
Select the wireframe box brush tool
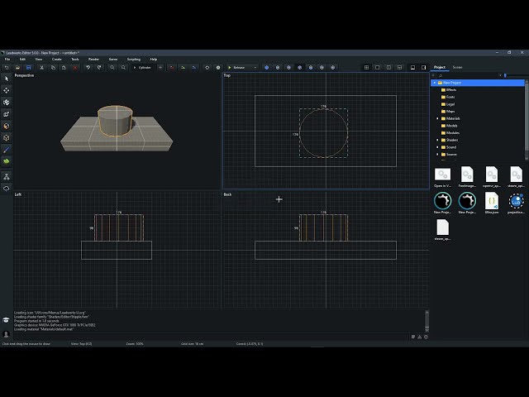pos(7,138)
